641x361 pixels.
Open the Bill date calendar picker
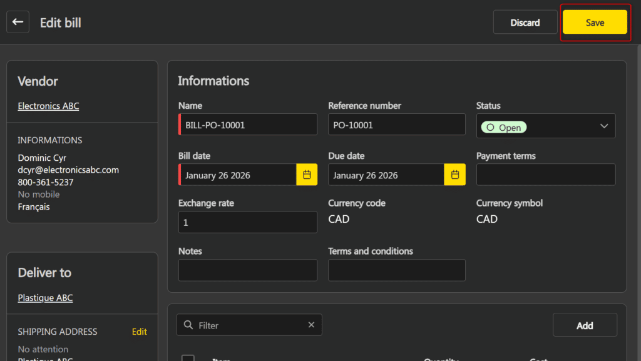click(307, 175)
